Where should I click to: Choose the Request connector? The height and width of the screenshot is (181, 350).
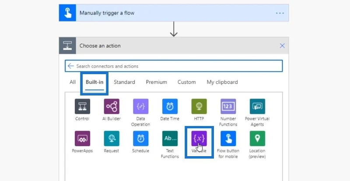coord(112,139)
